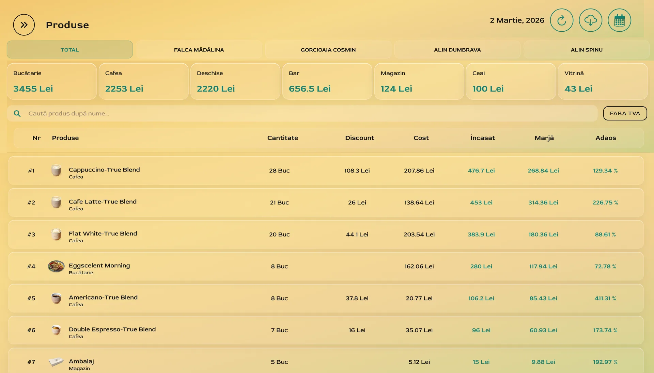Toggle the FARA TVA button
Screen dimensions: 654x373
[625, 113]
